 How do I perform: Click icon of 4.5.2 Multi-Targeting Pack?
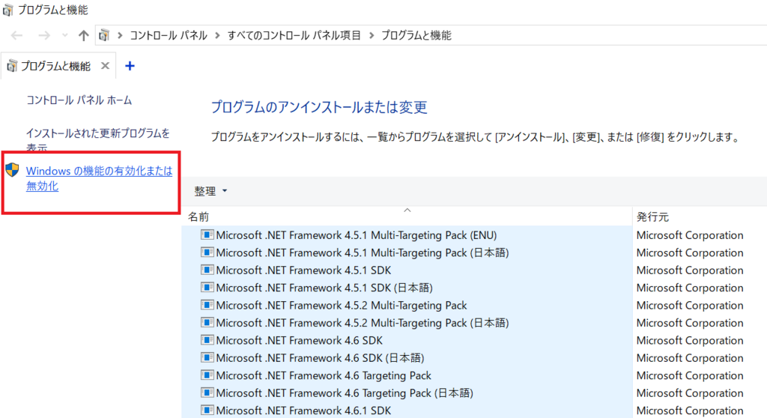pyautogui.click(x=207, y=305)
